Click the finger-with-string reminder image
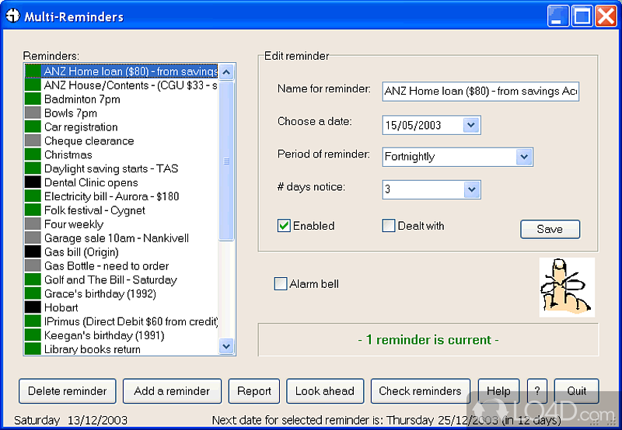The height and width of the screenshot is (430, 622). click(567, 287)
